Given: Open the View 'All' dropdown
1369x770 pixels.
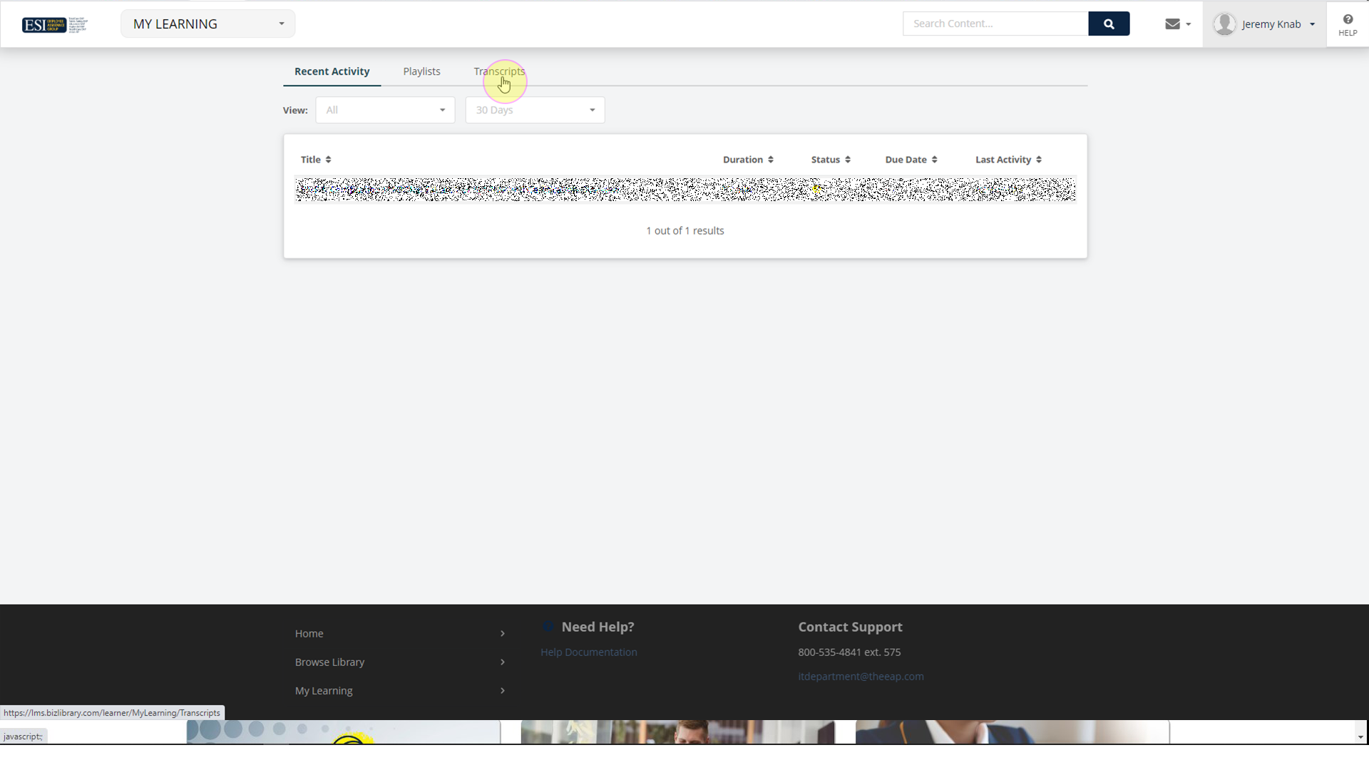Looking at the screenshot, I should [385, 110].
